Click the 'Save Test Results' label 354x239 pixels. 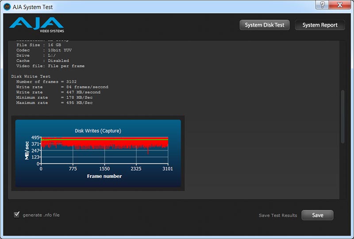[x=278, y=215]
